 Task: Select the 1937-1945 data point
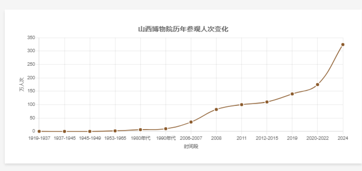(x=65, y=132)
